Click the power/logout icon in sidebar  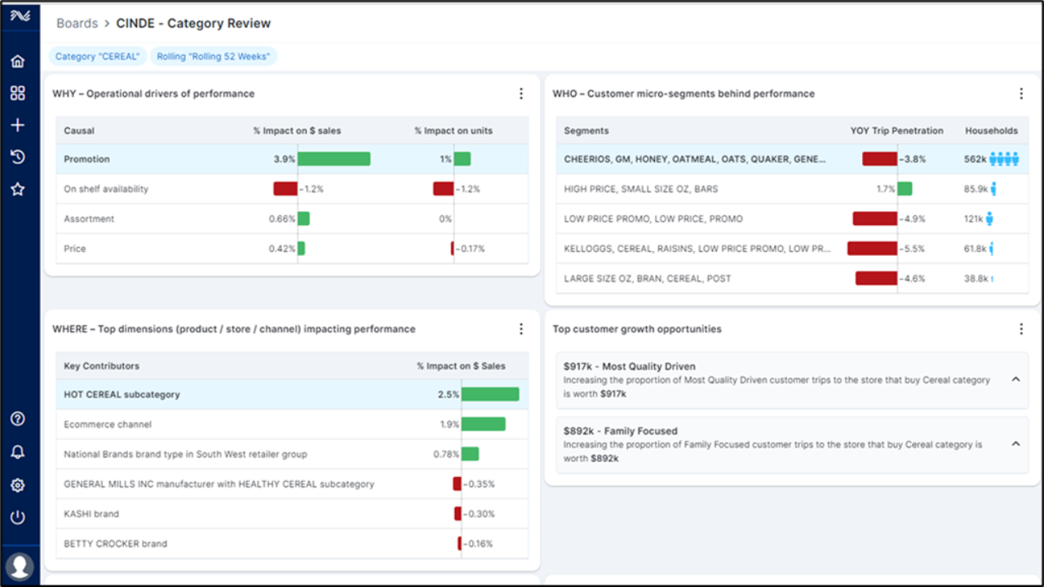[x=17, y=517]
